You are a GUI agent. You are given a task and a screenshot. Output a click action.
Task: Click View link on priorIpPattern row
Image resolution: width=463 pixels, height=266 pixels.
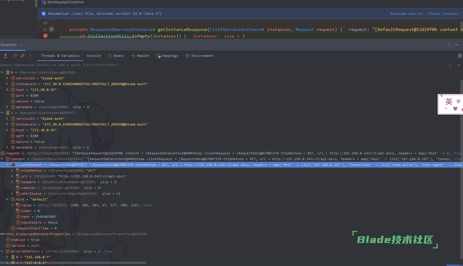tap(109, 251)
